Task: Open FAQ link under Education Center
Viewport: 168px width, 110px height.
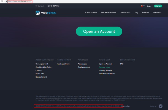Action: (x=122, y=64)
